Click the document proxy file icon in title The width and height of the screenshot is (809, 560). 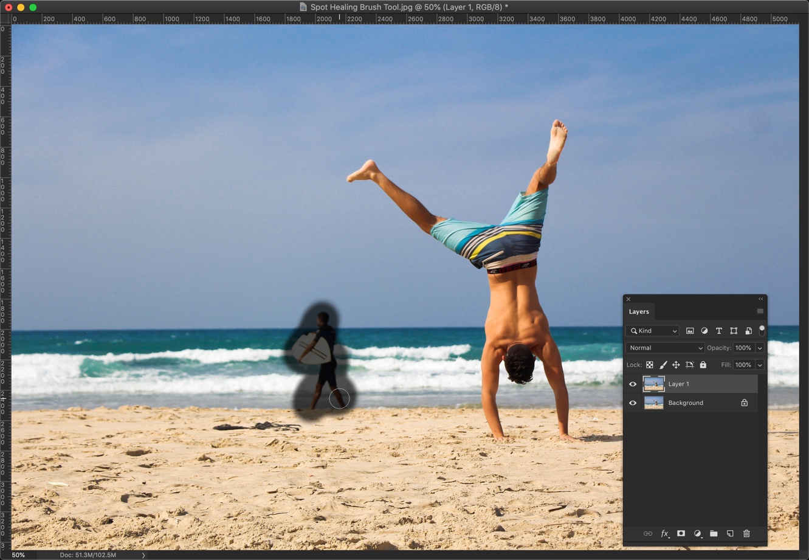(303, 7)
